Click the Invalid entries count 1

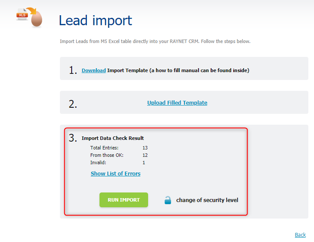click(x=144, y=162)
